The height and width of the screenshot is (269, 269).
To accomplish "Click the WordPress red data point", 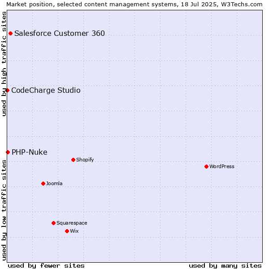I will click(206, 167).
